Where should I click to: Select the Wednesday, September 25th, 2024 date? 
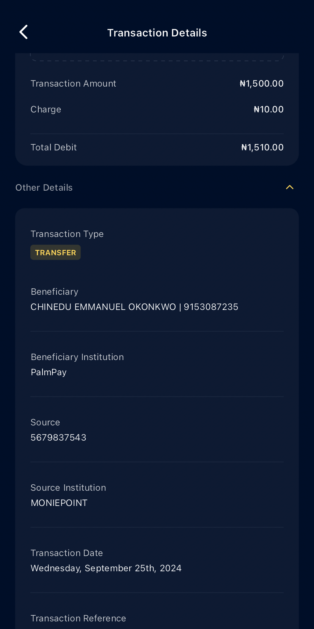pyautogui.click(x=106, y=568)
